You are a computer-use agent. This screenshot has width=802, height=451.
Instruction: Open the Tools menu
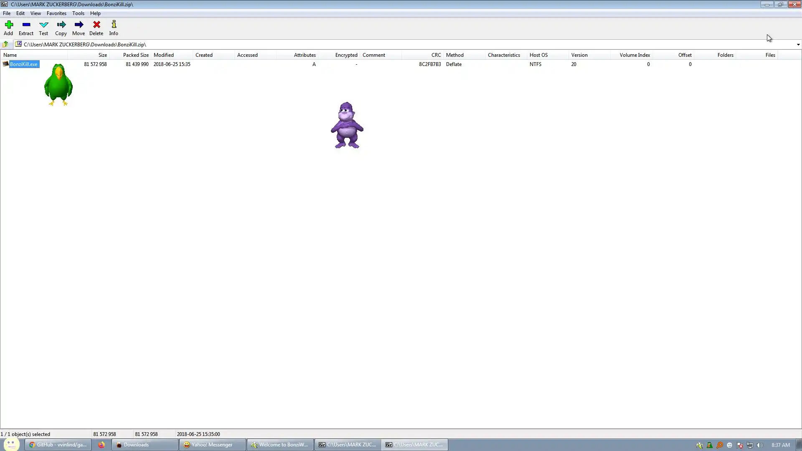click(x=78, y=13)
